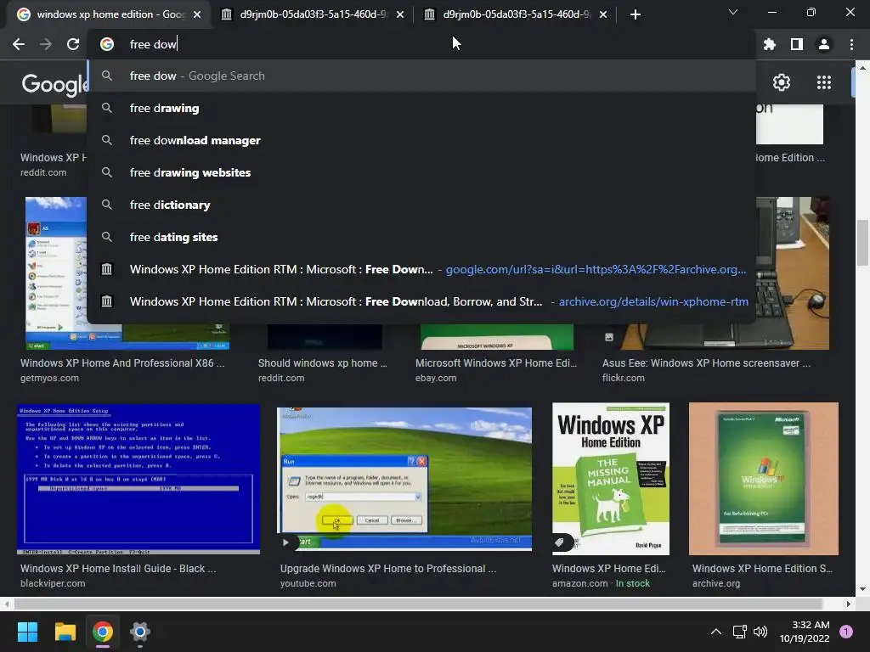Open the volume speaker tray icon

760,632
